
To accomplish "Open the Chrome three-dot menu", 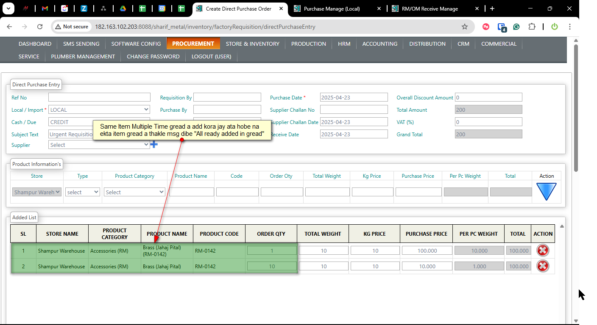I will 569,27.
